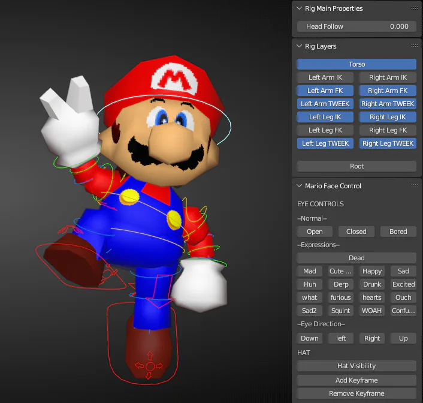The image size is (423, 403).
Task: Toggle the Right Leg IK layer
Action: click(x=388, y=117)
